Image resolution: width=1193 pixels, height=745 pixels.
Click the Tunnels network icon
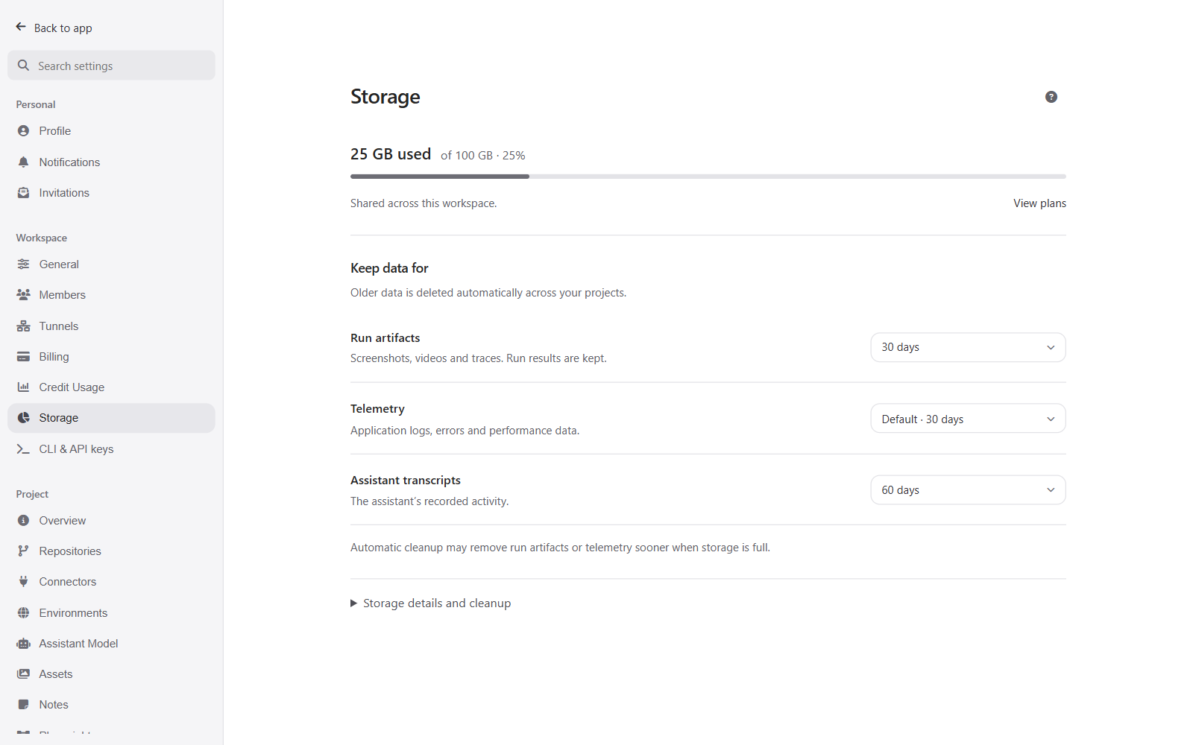[24, 326]
